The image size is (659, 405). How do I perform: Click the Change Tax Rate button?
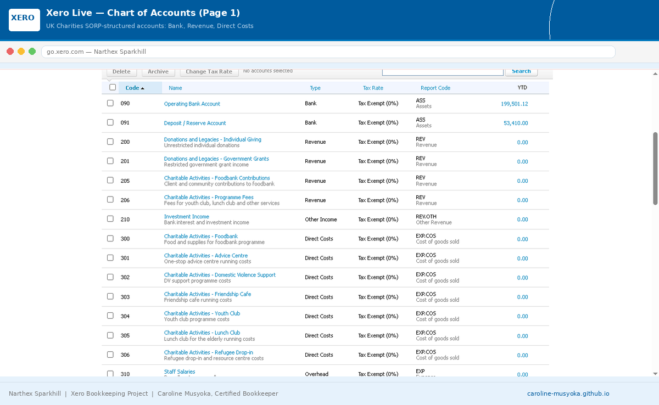pyautogui.click(x=209, y=71)
